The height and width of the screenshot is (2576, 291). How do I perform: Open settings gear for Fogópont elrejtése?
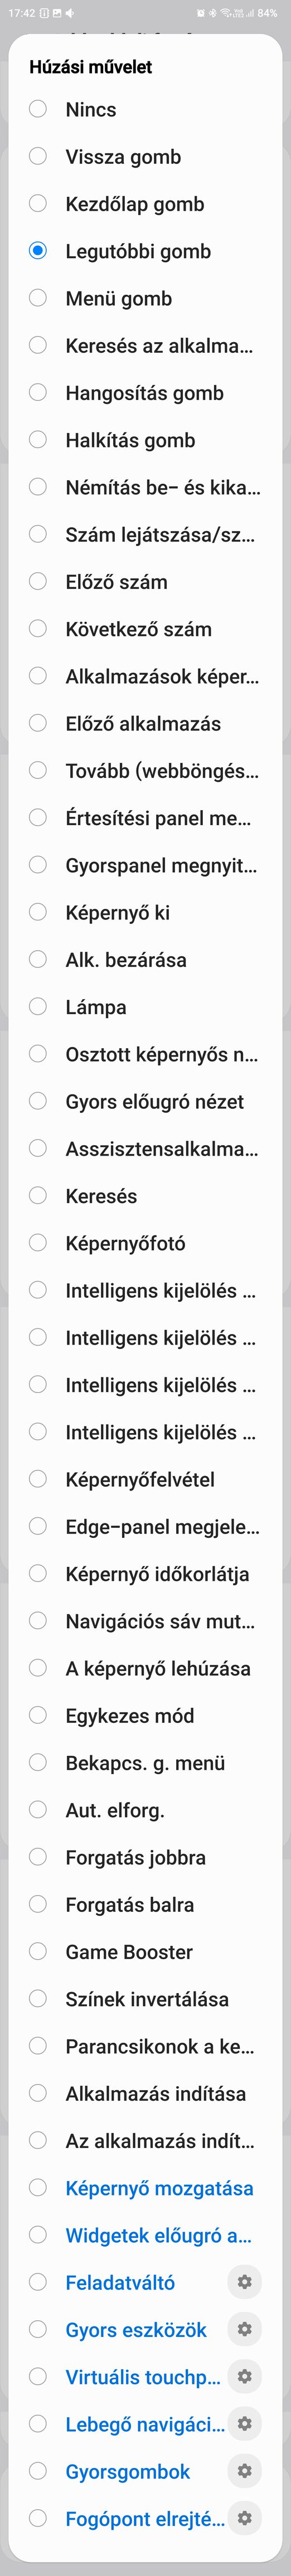click(x=245, y=2518)
